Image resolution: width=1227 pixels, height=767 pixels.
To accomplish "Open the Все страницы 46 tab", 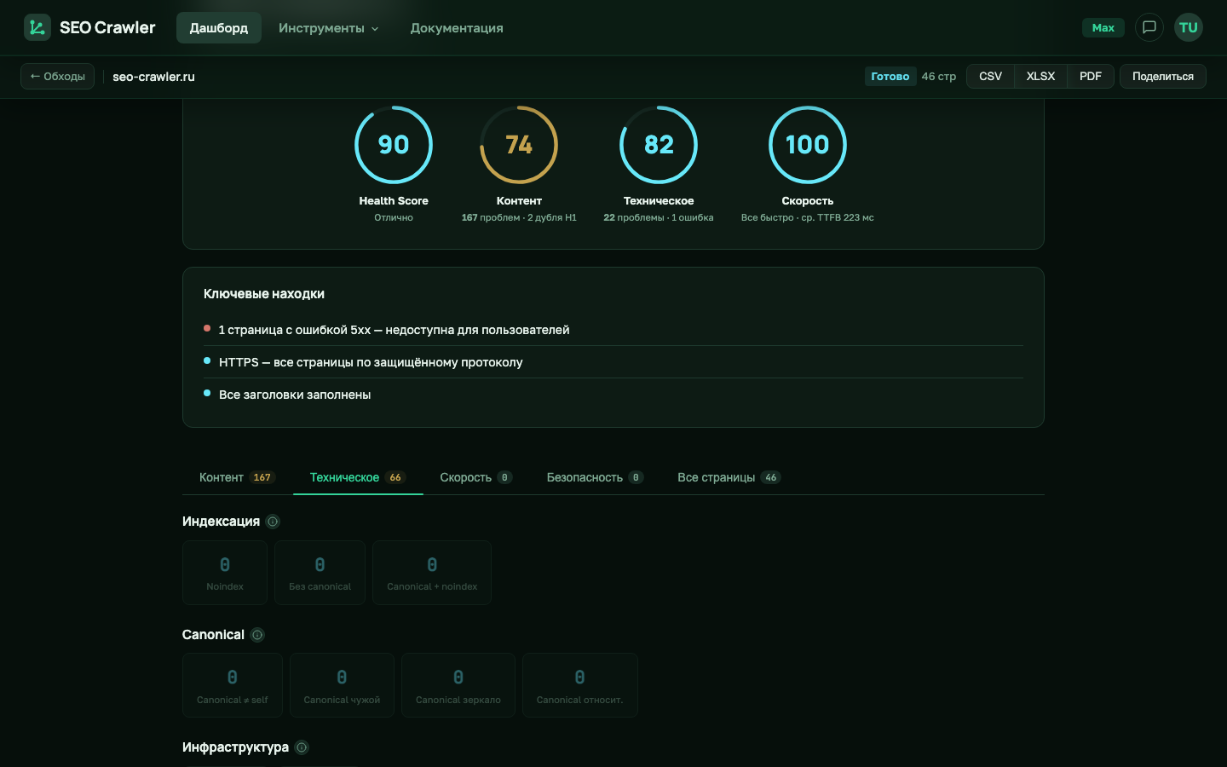I will coord(729,477).
